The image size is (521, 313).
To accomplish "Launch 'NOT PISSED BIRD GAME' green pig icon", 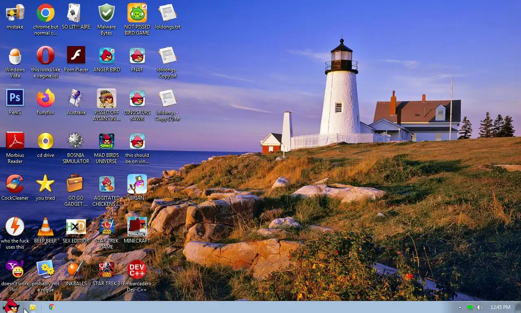I will 137,19.
